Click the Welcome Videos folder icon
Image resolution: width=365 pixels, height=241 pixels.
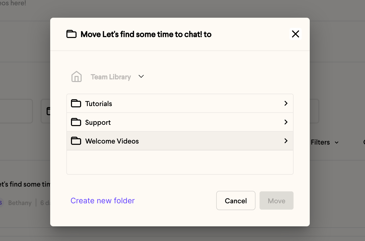coord(76,141)
